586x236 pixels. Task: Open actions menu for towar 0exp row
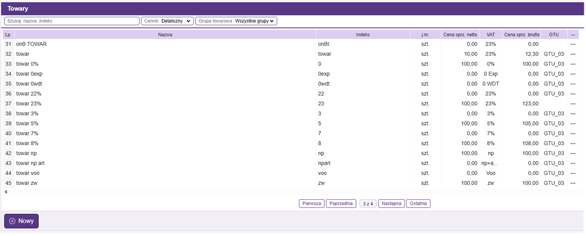tap(573, 74)
